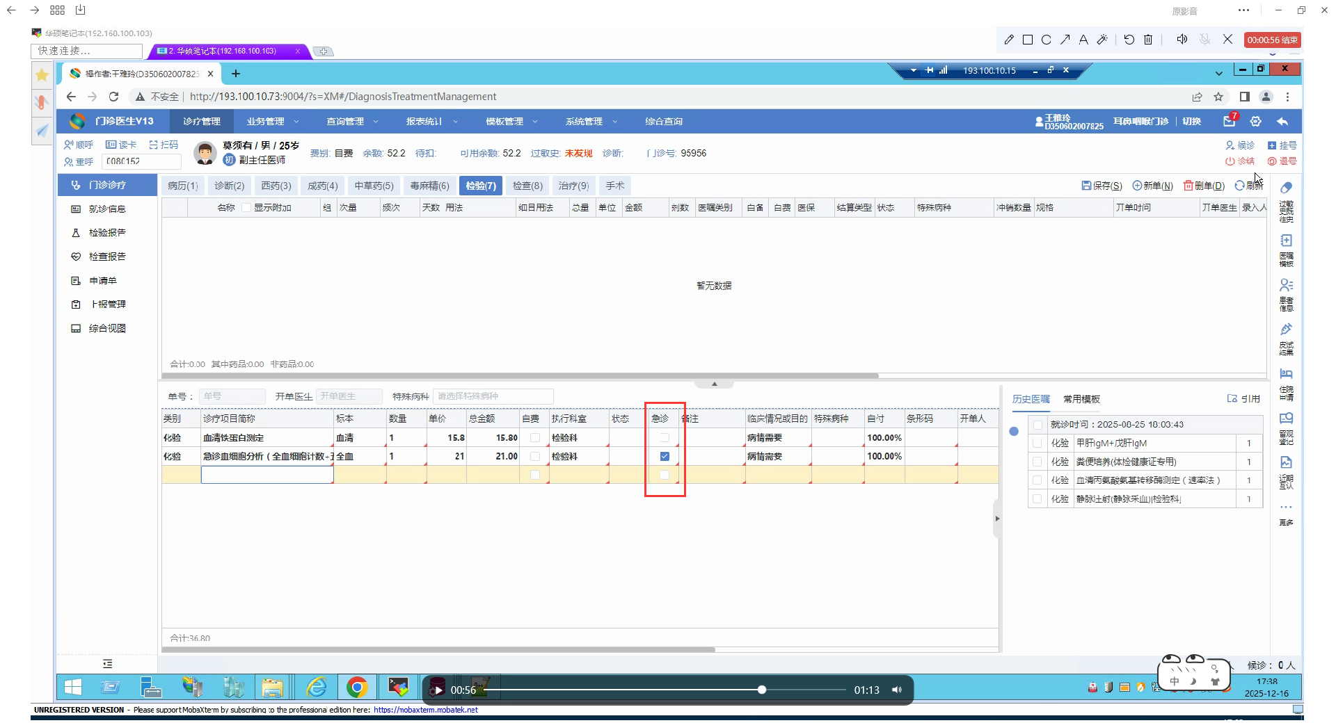
Task: Check 自费 box for 血清铁蛋白测定 row
Action: [x=535, y=438]
